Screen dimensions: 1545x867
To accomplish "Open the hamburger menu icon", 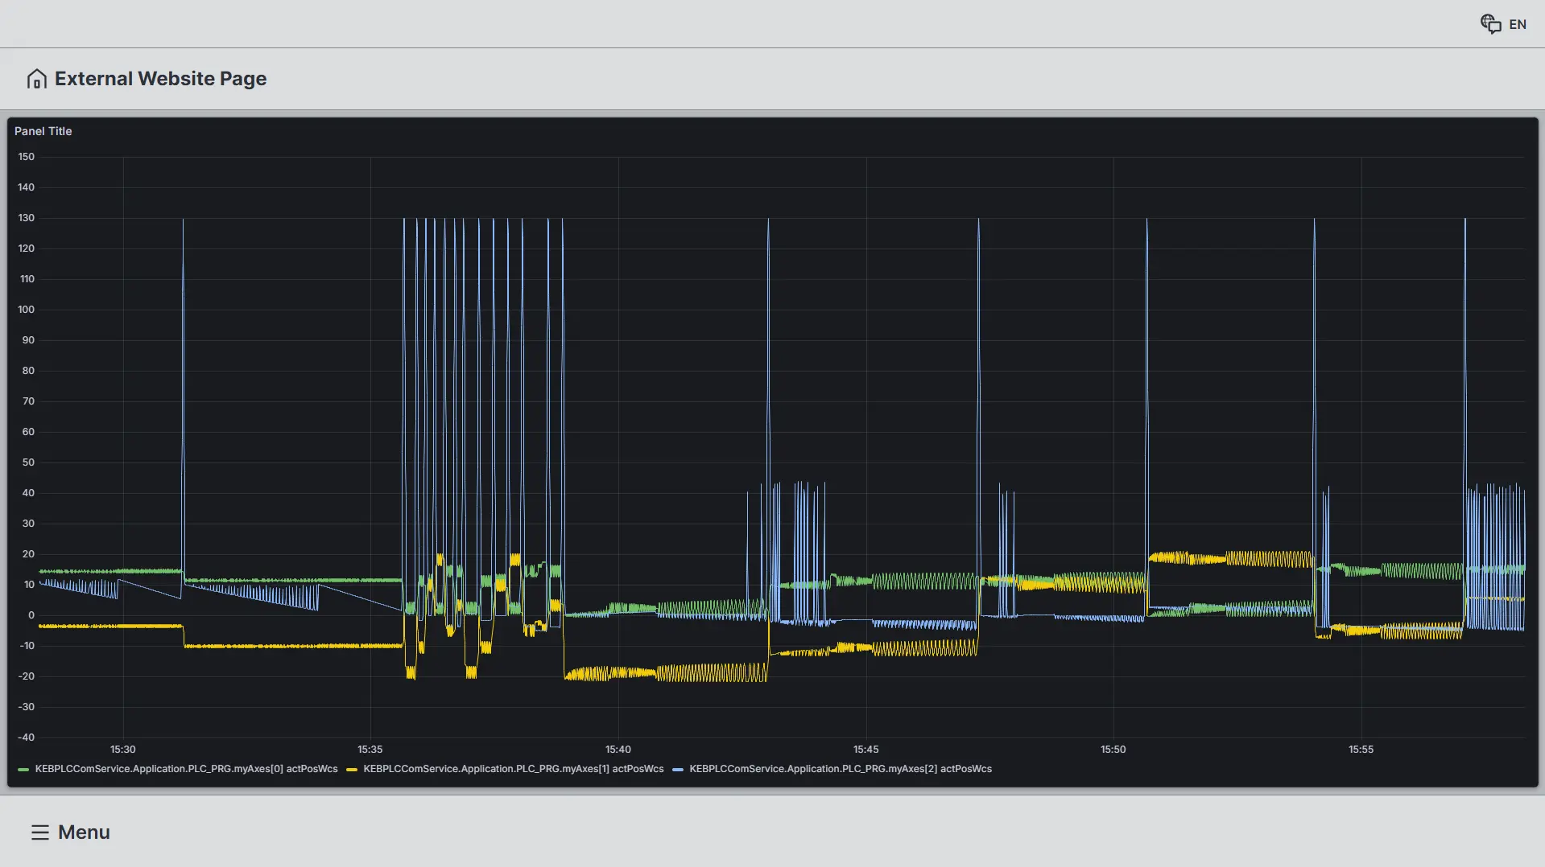I will pyautogui.click(x=40, y=832).
